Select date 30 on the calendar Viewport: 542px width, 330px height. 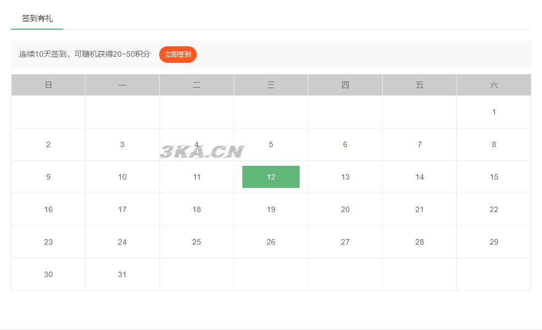pos(48,274)
